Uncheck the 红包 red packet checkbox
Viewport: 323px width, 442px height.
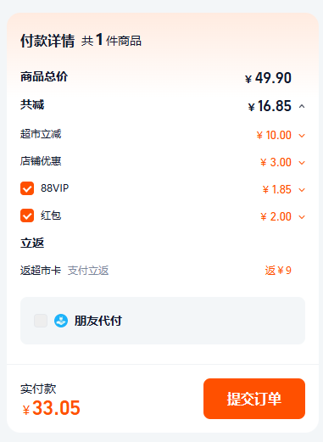tap(27, 215)
